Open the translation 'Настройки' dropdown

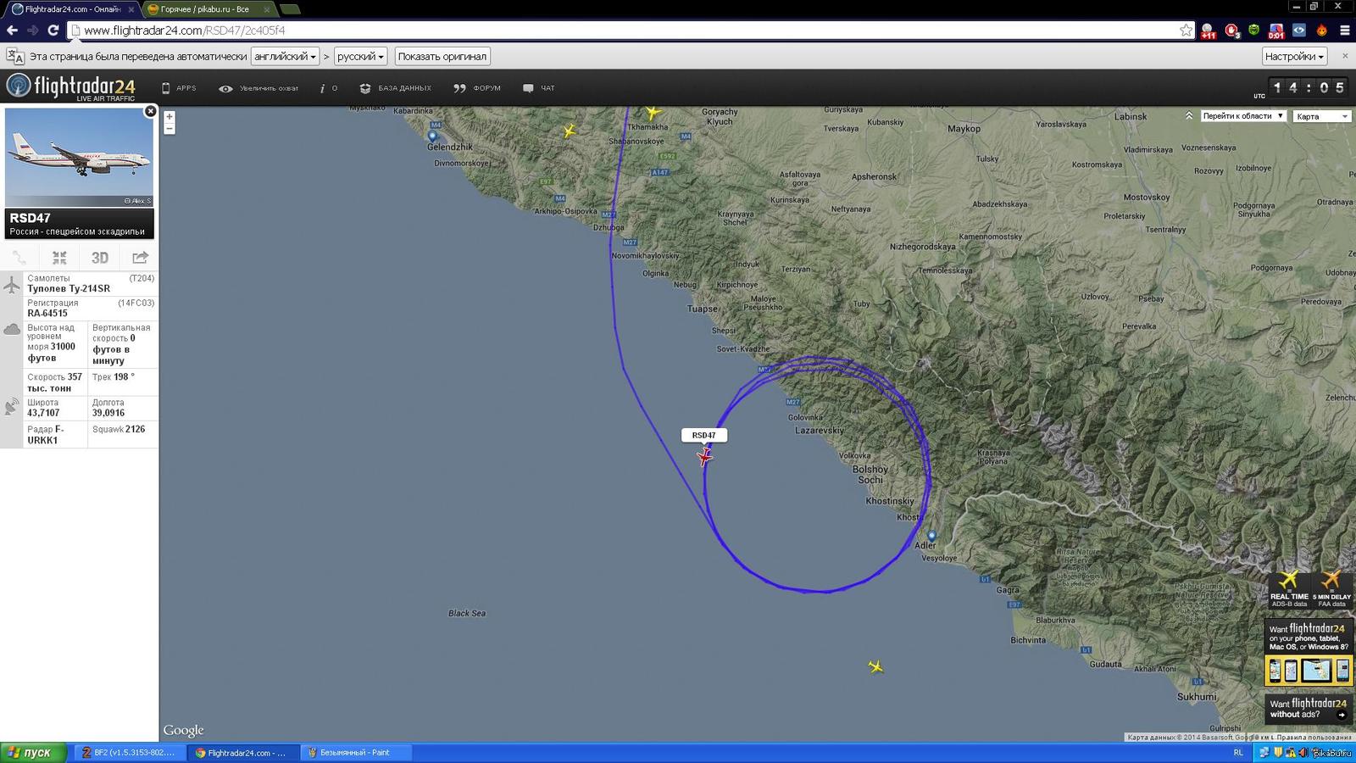[x=1294, y=57]
